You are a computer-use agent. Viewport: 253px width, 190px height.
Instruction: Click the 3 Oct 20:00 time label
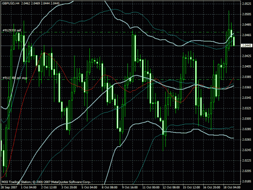coord(69,188)
